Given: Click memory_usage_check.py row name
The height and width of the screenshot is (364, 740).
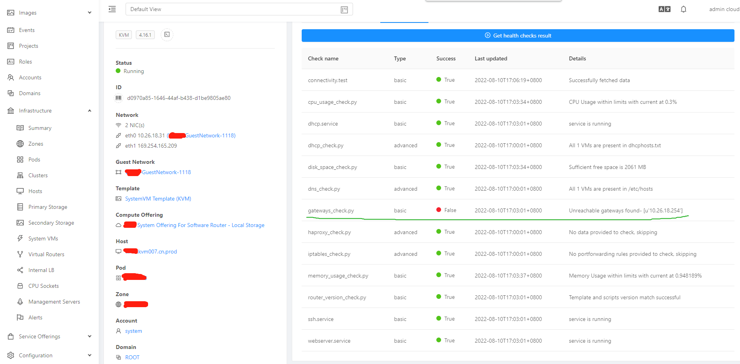Looking at the screenshot, I should [338, 276].
